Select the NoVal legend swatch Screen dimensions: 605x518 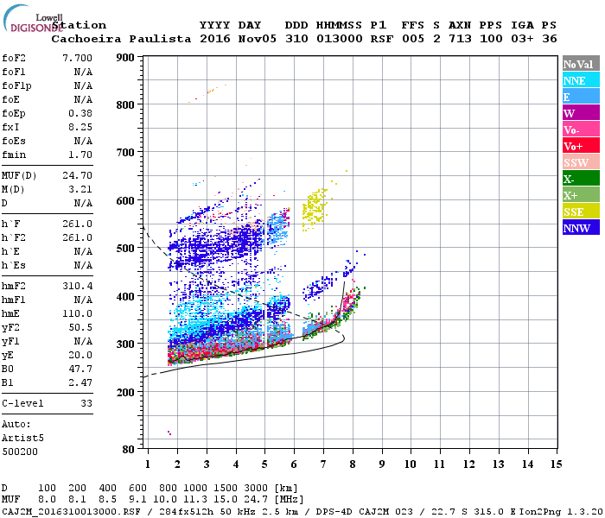coord(581,64)
